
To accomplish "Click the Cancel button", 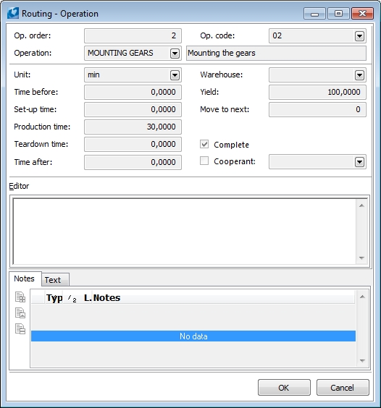I will pyautogui.click(x=343, y=388).
